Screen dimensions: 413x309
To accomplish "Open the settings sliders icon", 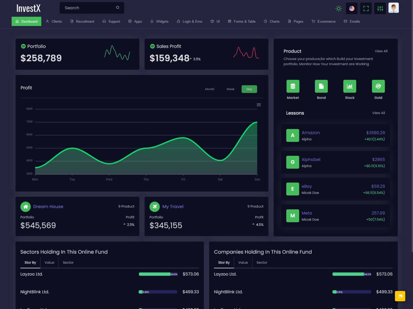I will pyautogui.click(x=380, y=8).
